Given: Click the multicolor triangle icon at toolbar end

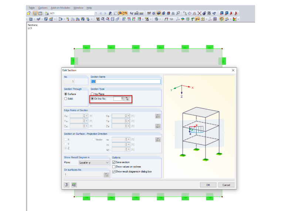Looking at the screenshot, I should coord(234,19).
